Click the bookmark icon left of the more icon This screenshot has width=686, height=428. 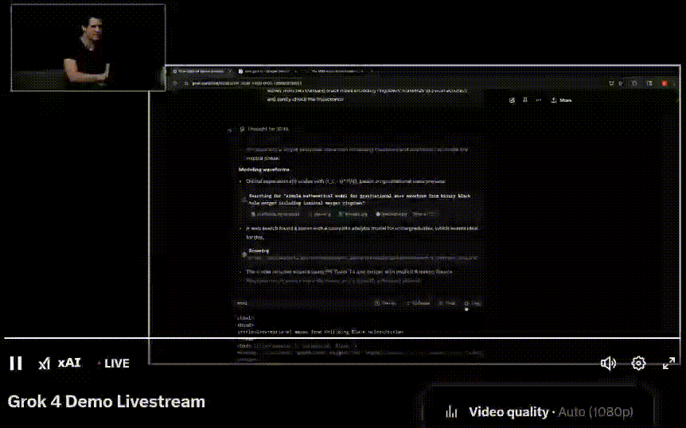pyautogui.click(x=525, y=100)
